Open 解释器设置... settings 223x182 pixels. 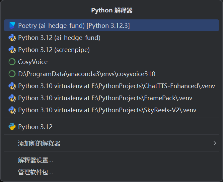(111, 160)
